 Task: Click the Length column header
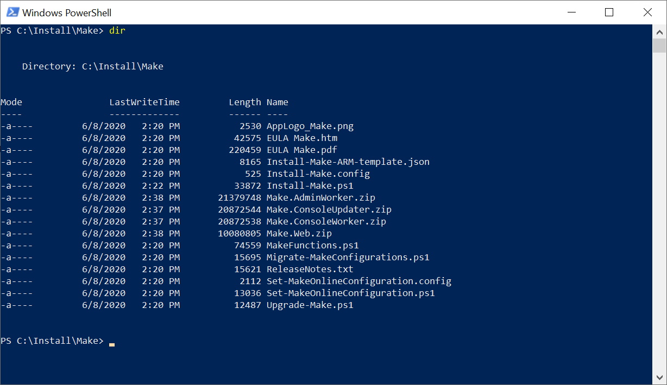(244, 102)
